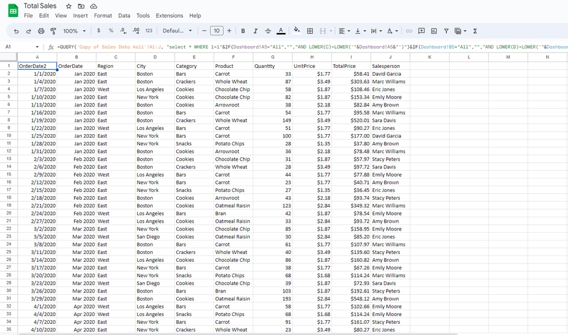568x335 pixels.
Task: Toggle italic formatting
Action: click(x=256, y=31)
